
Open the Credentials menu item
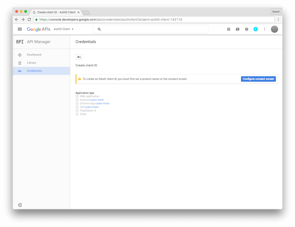click(41, 71)
